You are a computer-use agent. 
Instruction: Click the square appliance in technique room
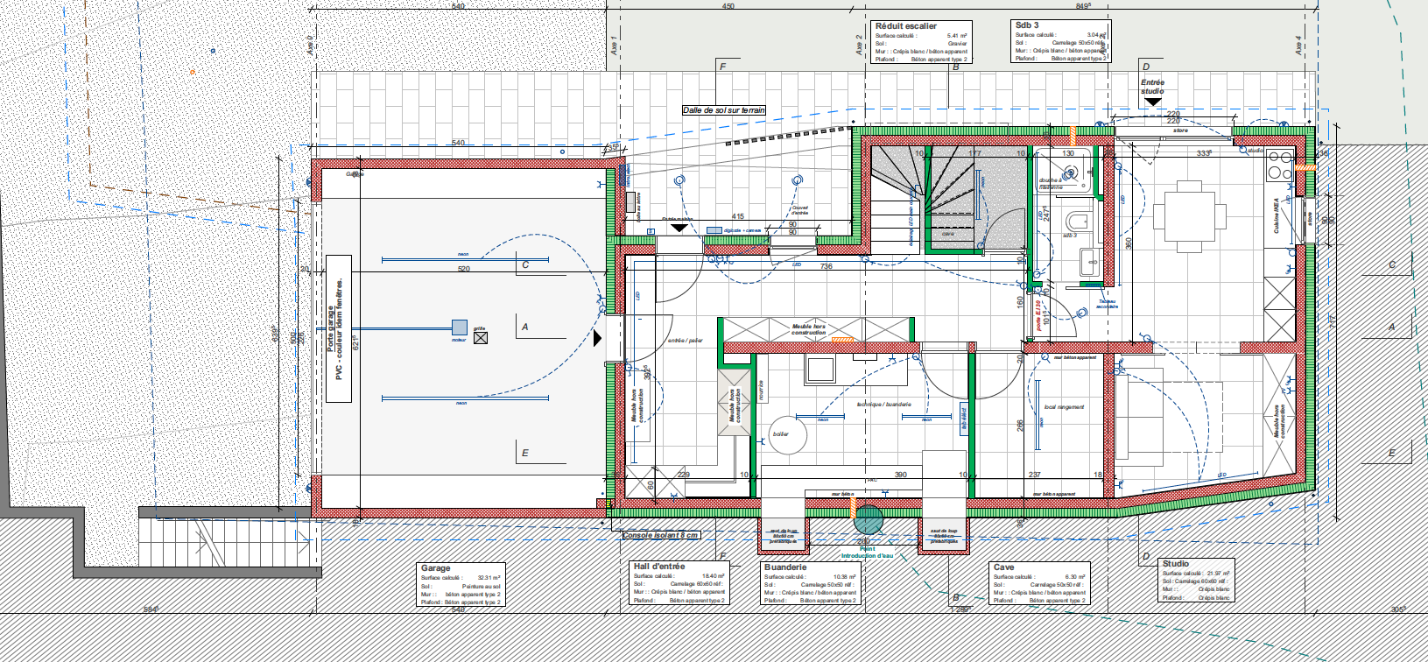tap(821, 369)
